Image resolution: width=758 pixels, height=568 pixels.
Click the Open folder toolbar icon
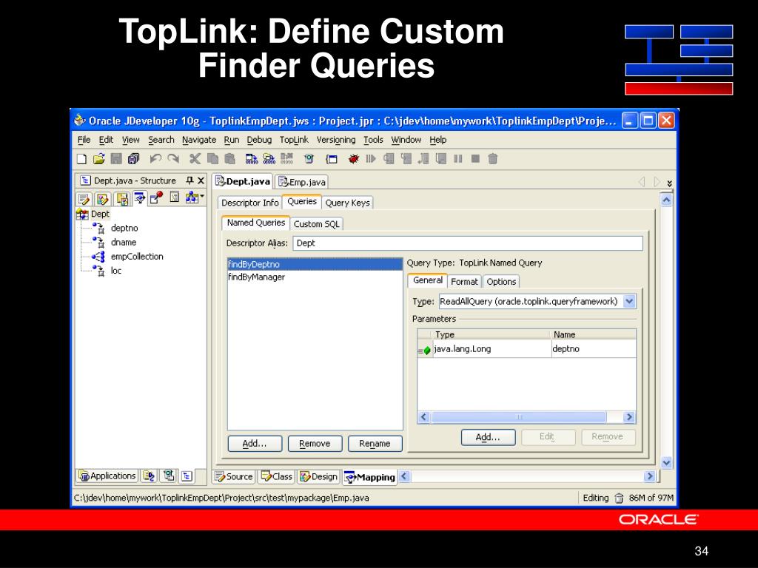pos(99,159)
